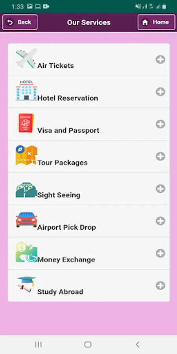Screen dimensions: 177x354
Task: Tap the Money Exchange currency icon
Action: tap(26, 252)
